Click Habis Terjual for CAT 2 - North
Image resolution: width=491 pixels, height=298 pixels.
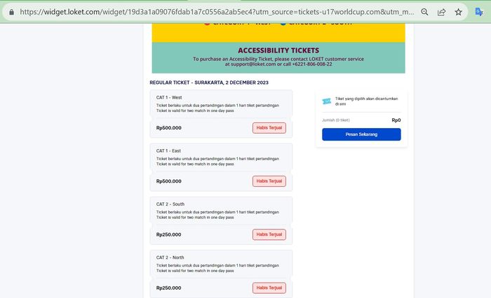click(269, 288)
